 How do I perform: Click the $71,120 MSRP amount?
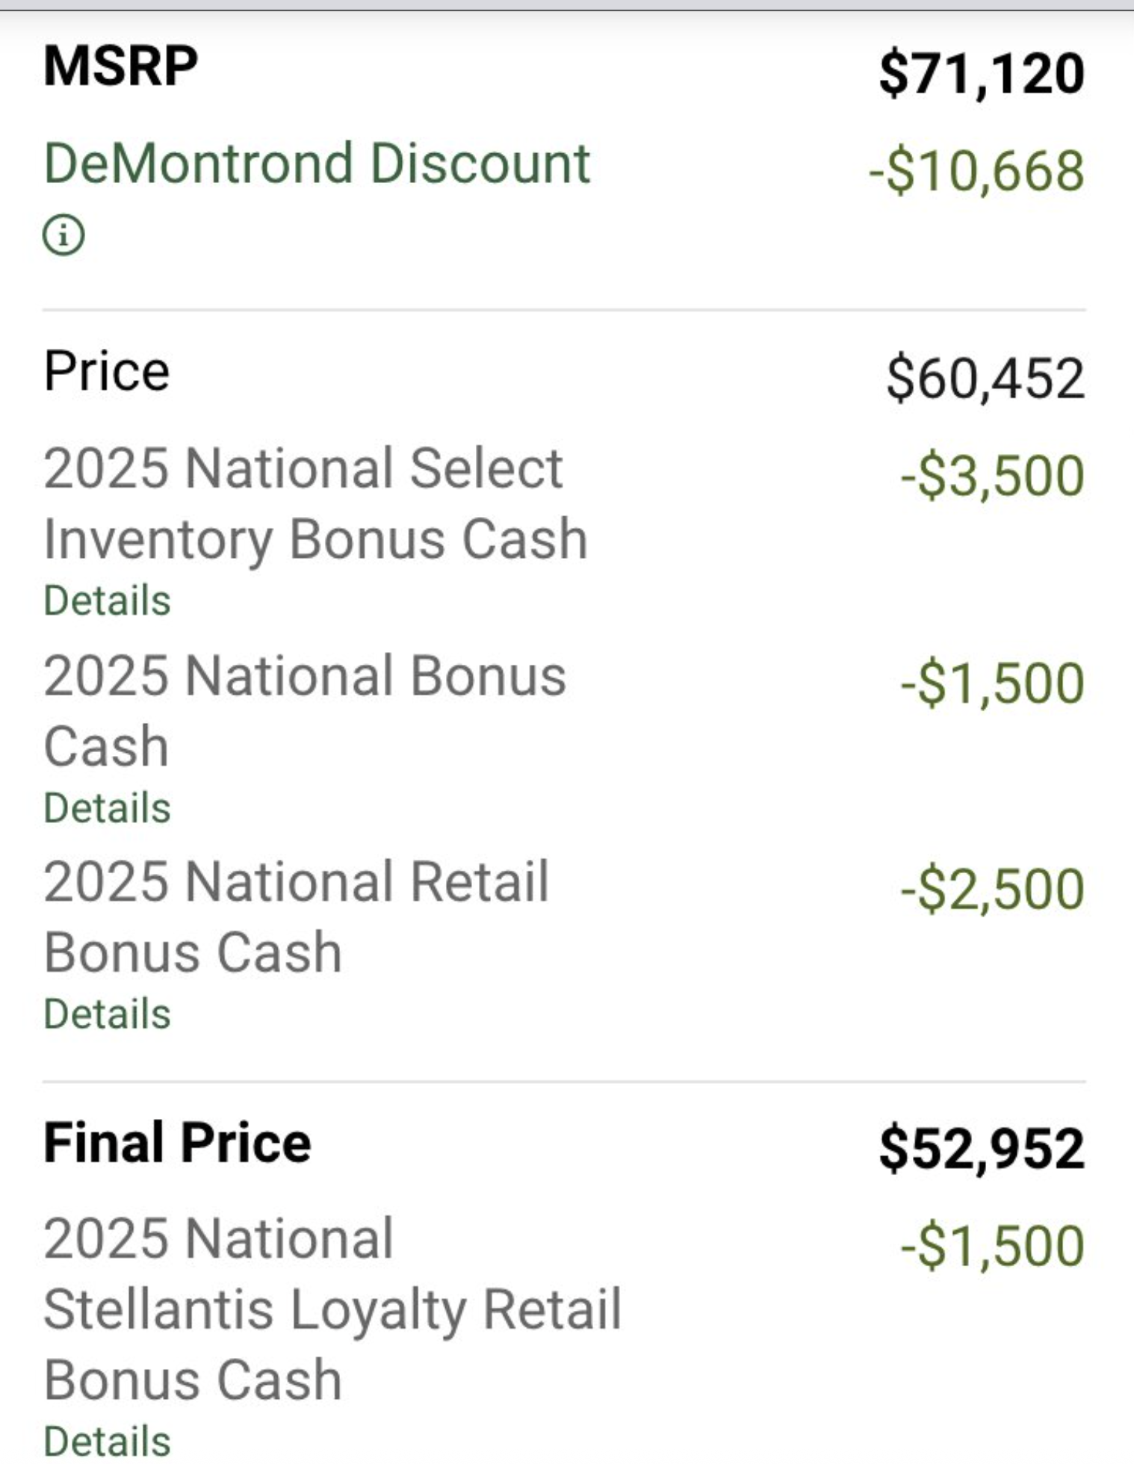click(x=981, y=73)
